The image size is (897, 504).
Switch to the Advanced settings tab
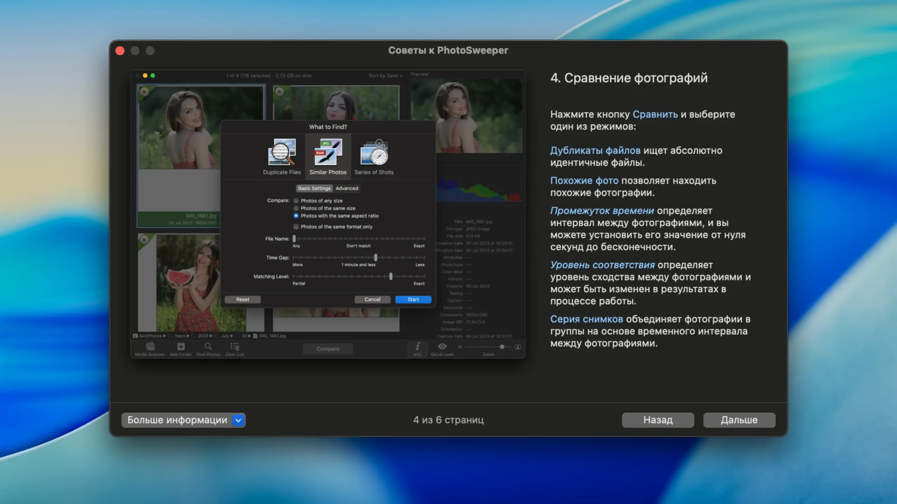tap(347, 188)
